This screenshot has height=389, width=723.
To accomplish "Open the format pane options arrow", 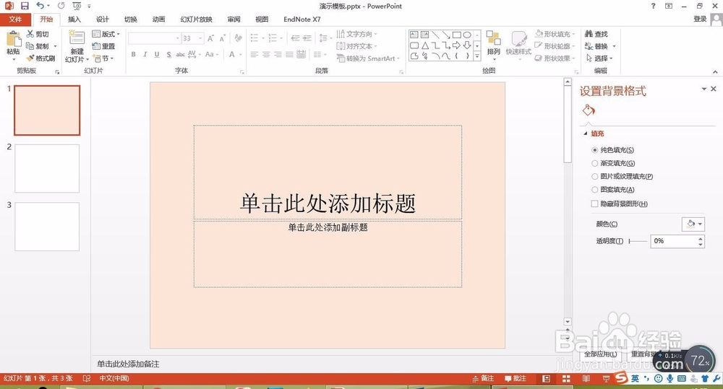I will coord(704,89).
